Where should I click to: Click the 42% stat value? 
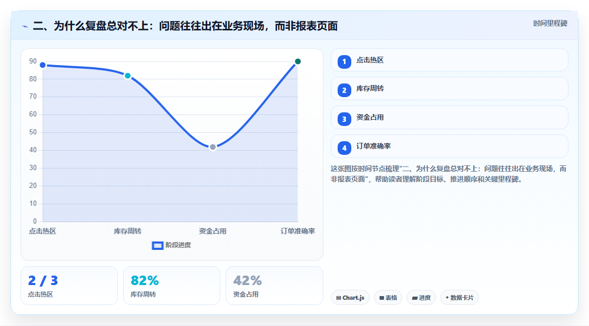pos(248,281)
